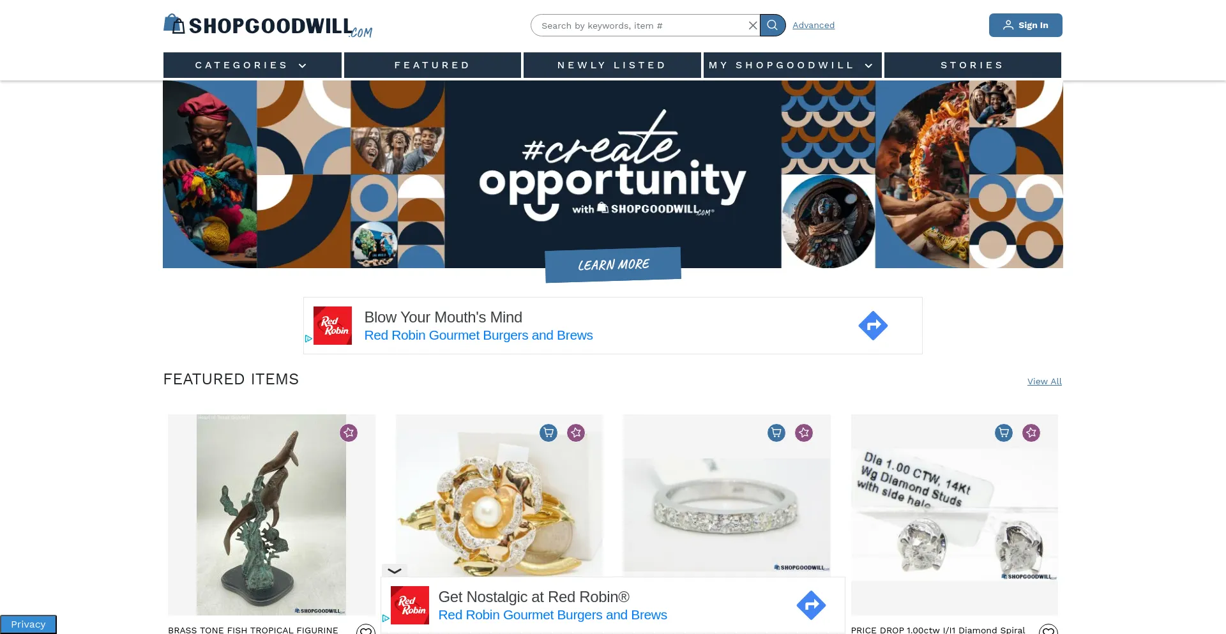Click cart icon on diamond band ring
The width and height of the screenshot is (1226, 634).
tap(776, 433)
